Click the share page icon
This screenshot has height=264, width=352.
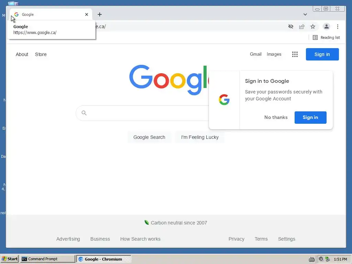(x=302, y=26)
